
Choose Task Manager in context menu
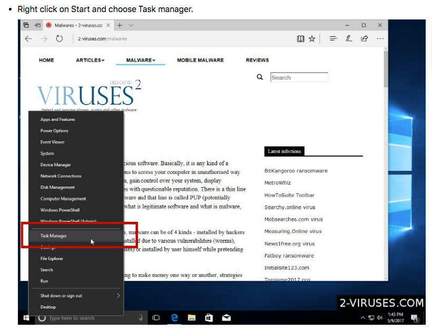[x=76, y=236]
